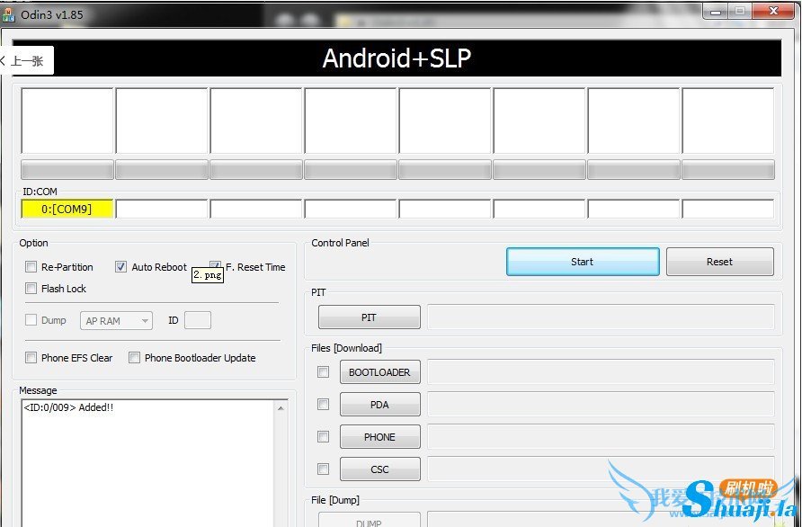Image resolution: width=802 pixels, height=527 pixels.
Task: Click the PHONE file button
Action: [380, 436]
